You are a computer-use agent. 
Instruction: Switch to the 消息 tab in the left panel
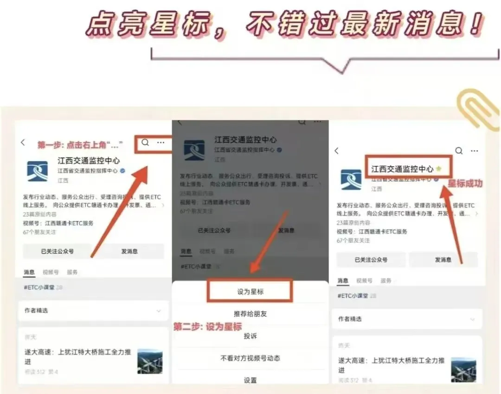pyautogui.click(x=29, y=272)
